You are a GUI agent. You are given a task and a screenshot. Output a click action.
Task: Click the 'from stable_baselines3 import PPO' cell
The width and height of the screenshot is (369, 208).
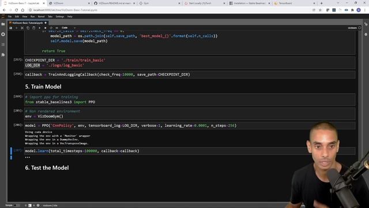pyautogui.click(x=190, y=99)
